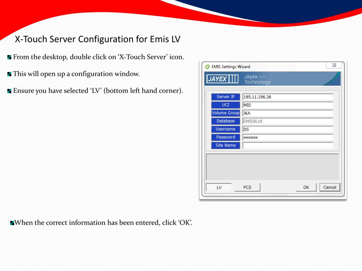Click the 'Ensure you have selected LV' text
The width and height of the screenshot is (362, 271).
pos(98,91)
